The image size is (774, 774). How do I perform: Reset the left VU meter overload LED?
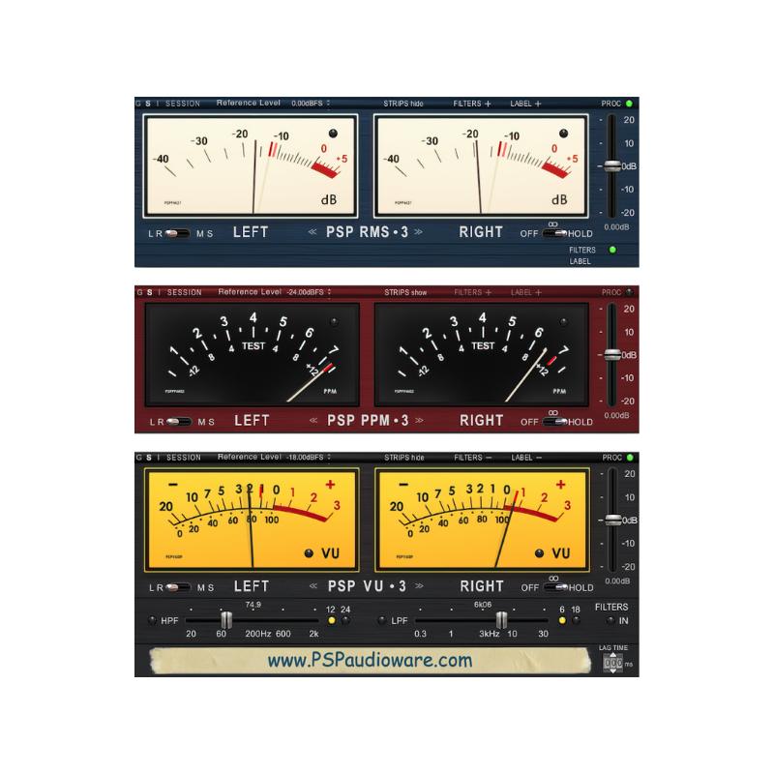pyautogui.click(x=309, y=552)
